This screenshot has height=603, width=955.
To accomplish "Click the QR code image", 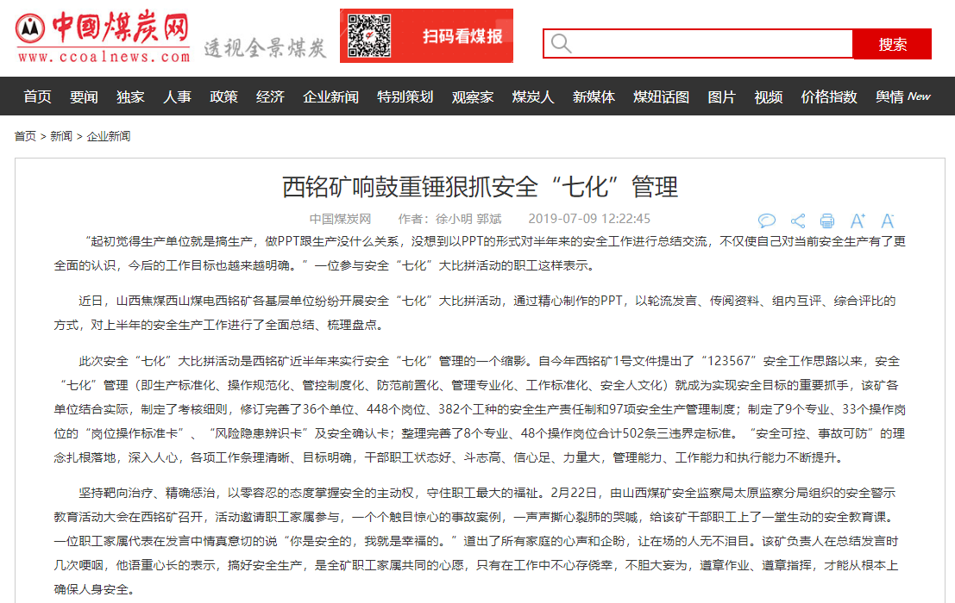I will pos(368,36).
